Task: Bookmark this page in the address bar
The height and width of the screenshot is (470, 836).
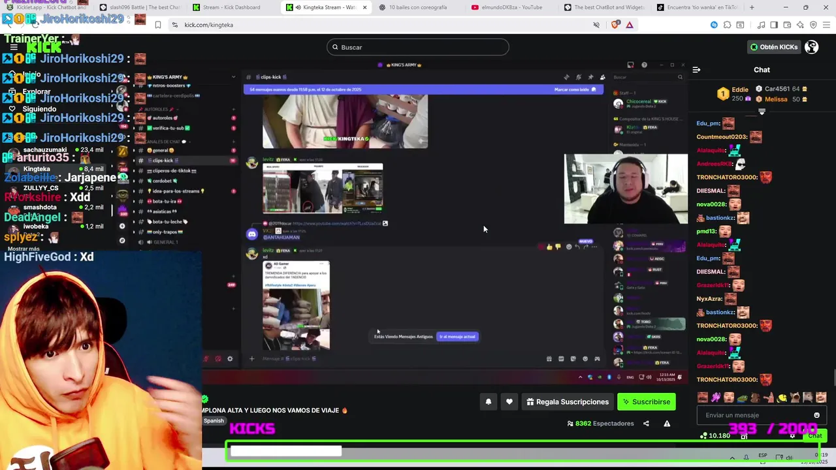Action: point(157,25)
